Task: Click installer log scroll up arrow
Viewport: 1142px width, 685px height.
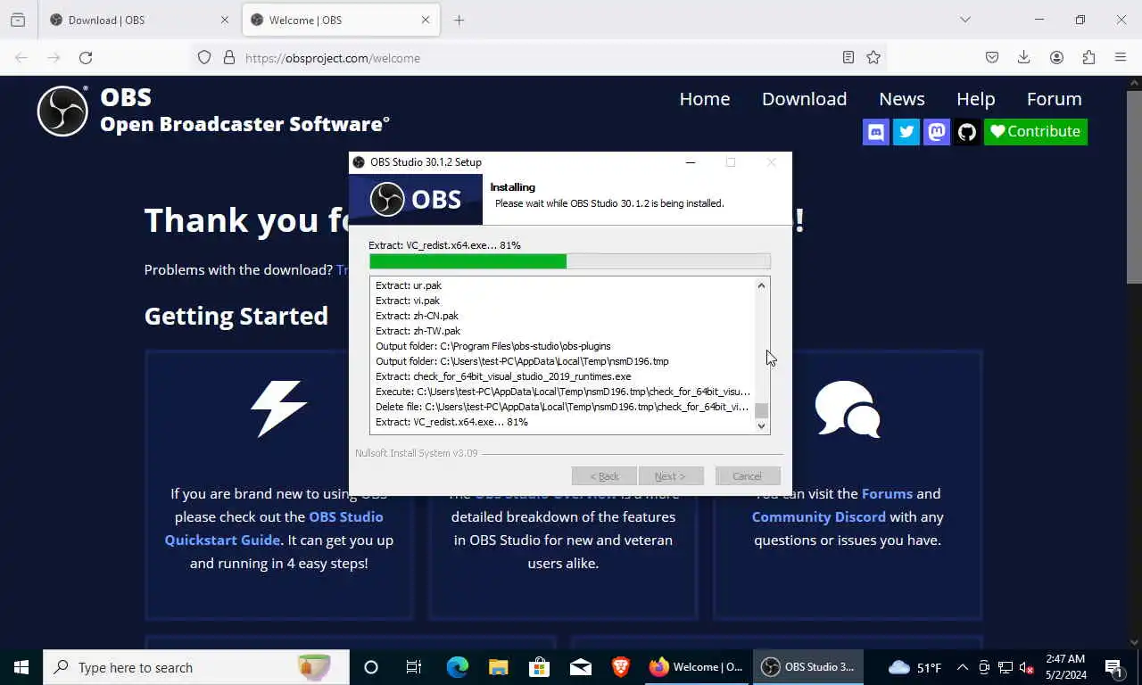Action: pyautogui.click(x=761, y=285)
